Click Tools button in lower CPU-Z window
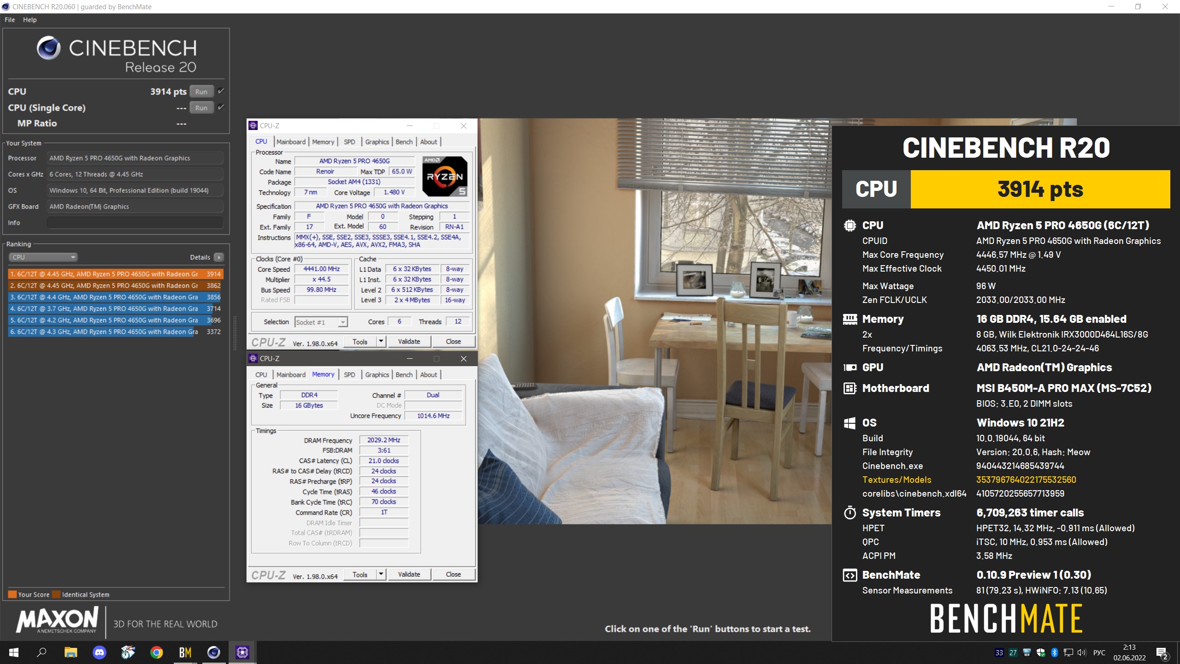This screenshot has width=1180, height=664. click(x=360, y=574)
